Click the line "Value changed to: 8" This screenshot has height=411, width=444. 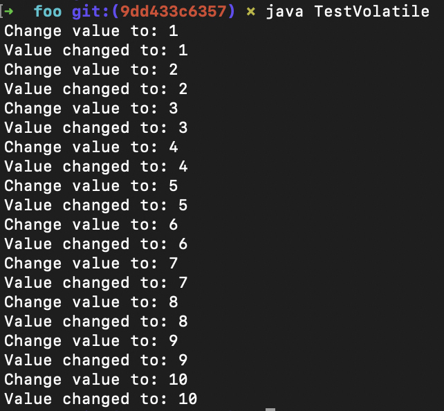tap(95, 322)
